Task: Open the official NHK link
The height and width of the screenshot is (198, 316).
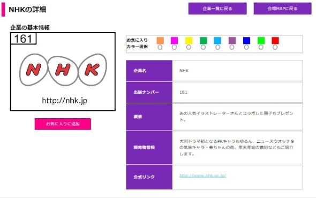Action: pos(202,176)
